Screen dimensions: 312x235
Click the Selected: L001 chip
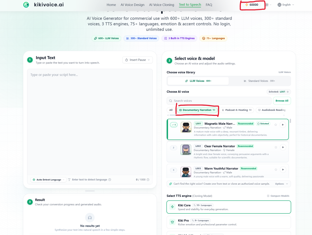pyautogui.click(x=278, y=92)
